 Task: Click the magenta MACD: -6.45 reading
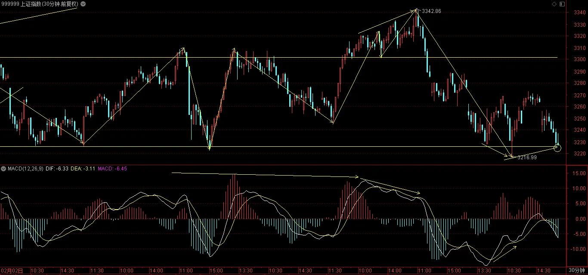(112, 169)
